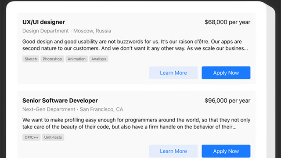Apply Now for Senior Software Developer
The image size is (281, 158).
[x=226, y=151]
